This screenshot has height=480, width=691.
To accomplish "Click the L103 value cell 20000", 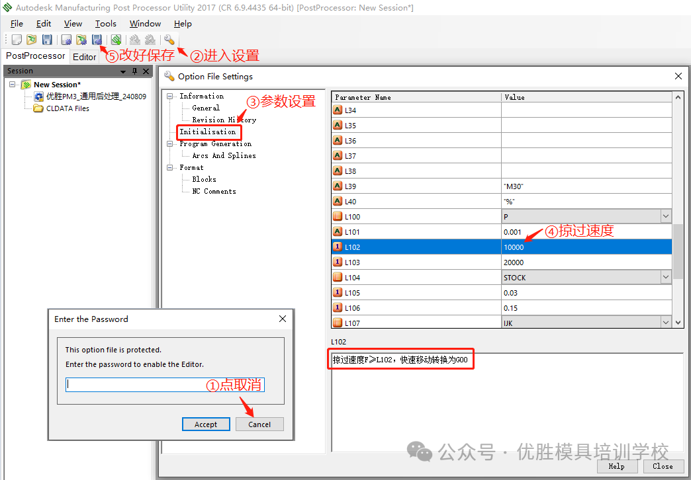I will click(x=586, y=262).
